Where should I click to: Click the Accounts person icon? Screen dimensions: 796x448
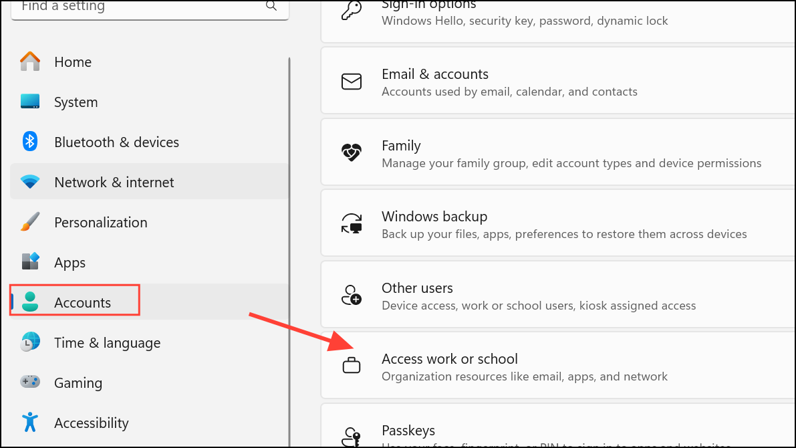tap(30, 302)
